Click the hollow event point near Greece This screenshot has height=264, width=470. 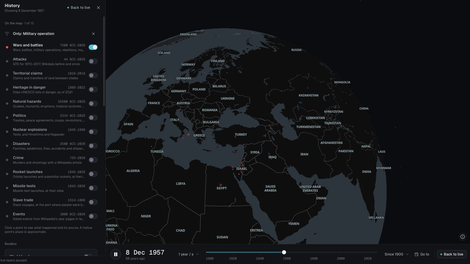tap(188, 135)
